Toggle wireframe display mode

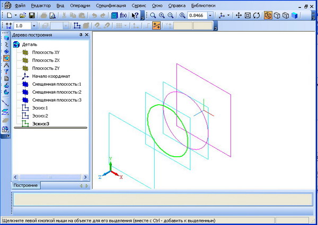point(268,15)
